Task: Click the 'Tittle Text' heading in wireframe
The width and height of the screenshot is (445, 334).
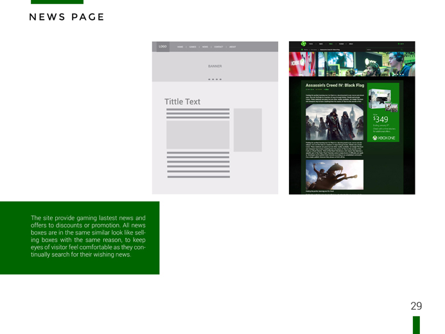Action: tap(182, 101)
